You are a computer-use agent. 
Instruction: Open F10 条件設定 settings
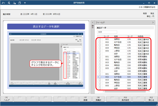(125, 99)
